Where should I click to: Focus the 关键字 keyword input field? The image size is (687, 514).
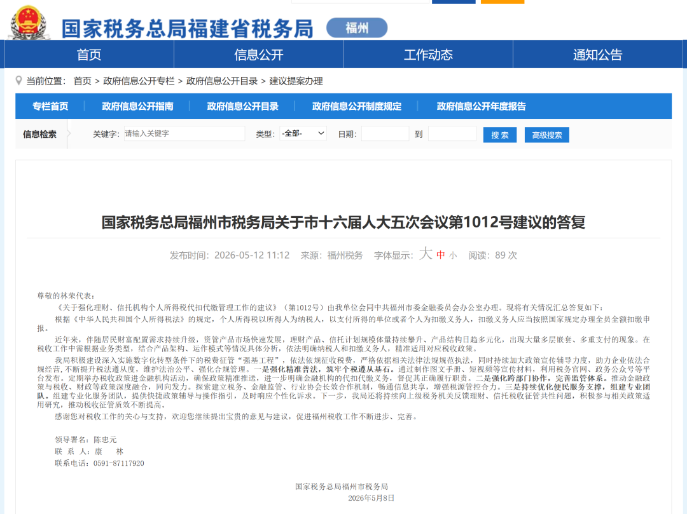click(184, 133)
